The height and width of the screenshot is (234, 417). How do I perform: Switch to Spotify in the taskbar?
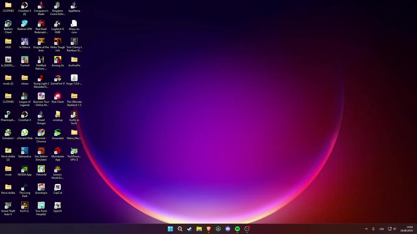(237, 229)
